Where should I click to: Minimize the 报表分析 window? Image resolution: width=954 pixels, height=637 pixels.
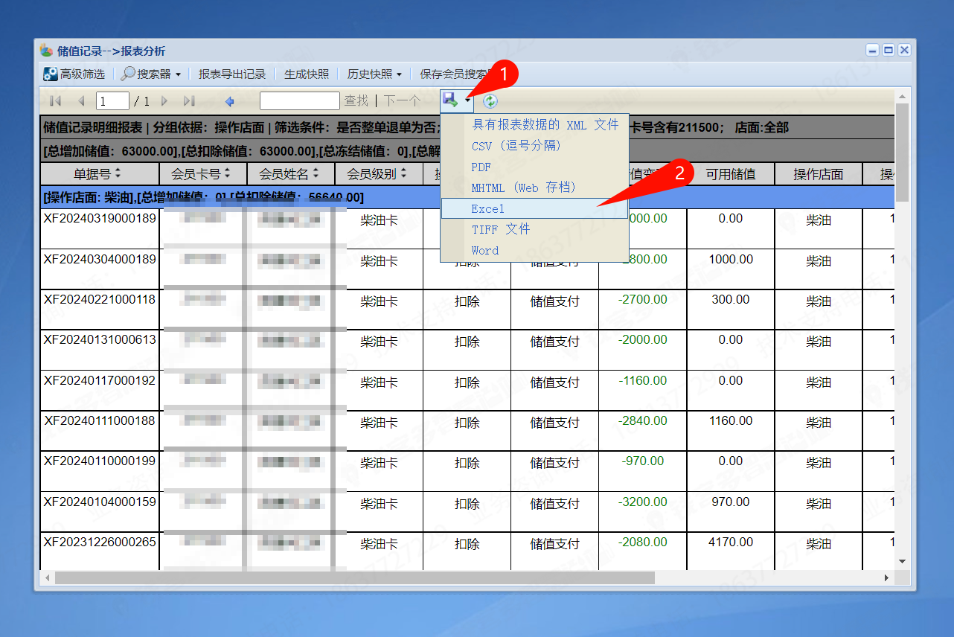(x=874, y=50)
